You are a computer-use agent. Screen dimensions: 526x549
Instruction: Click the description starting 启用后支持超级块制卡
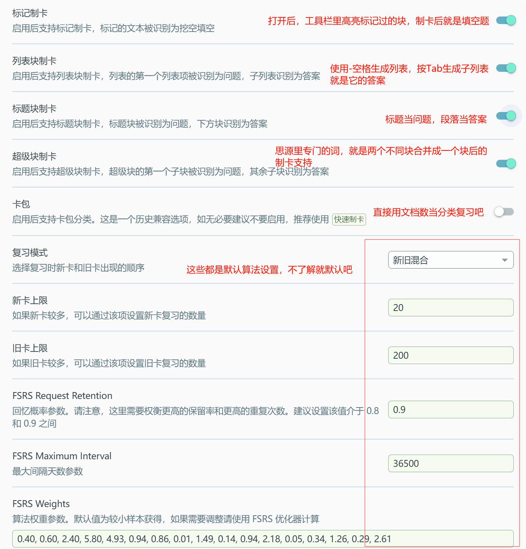(x=170, y=172)
